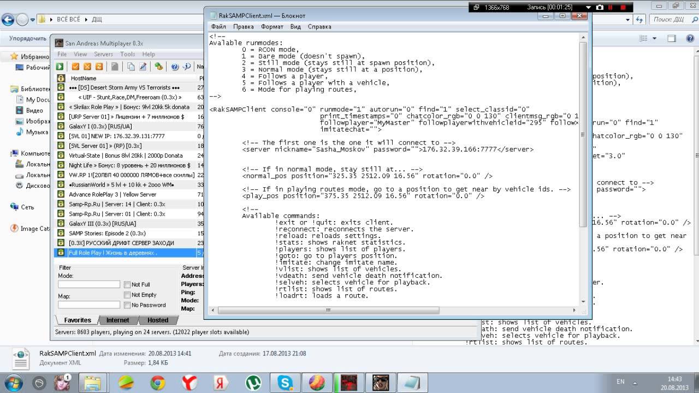
Task: Enable the Not Empty filter checkbox
Action: [x=127, y=295]
